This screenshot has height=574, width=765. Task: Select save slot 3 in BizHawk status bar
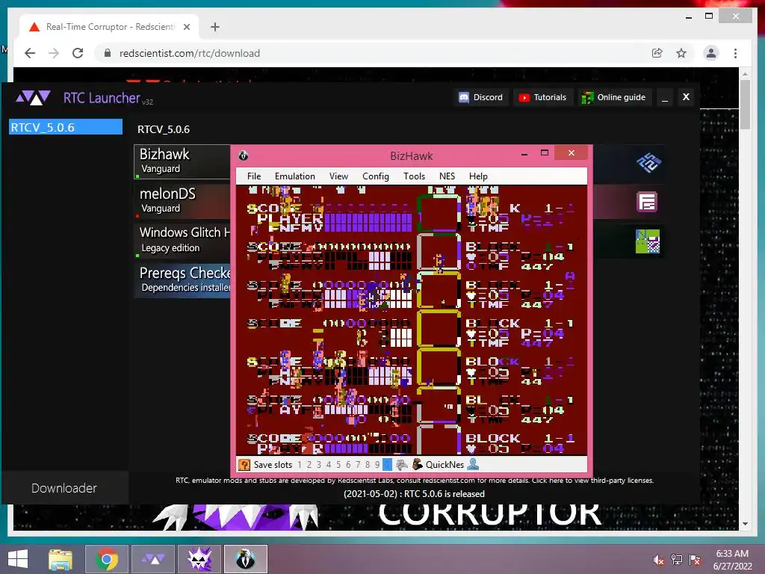pyautogui.click(x=318, y=465)
